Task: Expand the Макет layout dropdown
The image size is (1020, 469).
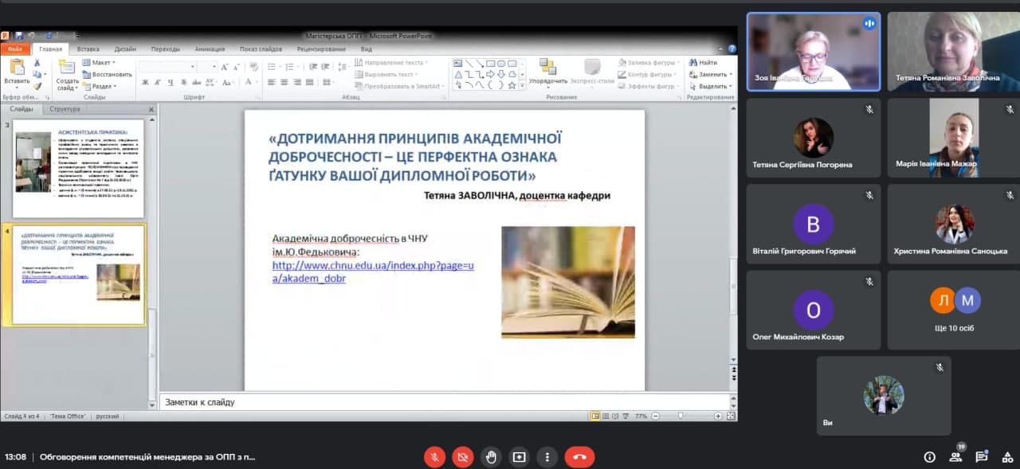Action: (103, 62)
